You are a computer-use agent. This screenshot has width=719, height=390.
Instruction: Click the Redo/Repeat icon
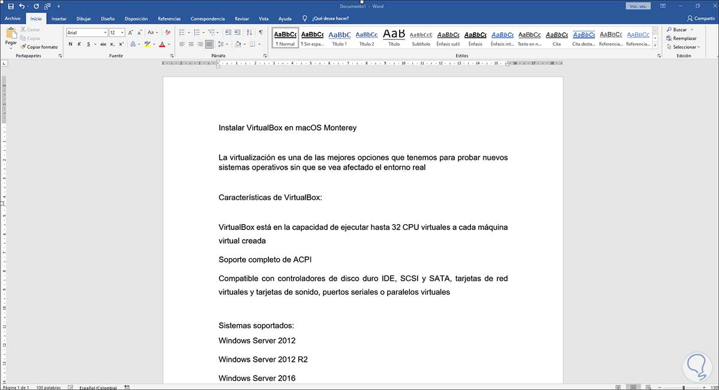tap(37, 6)
